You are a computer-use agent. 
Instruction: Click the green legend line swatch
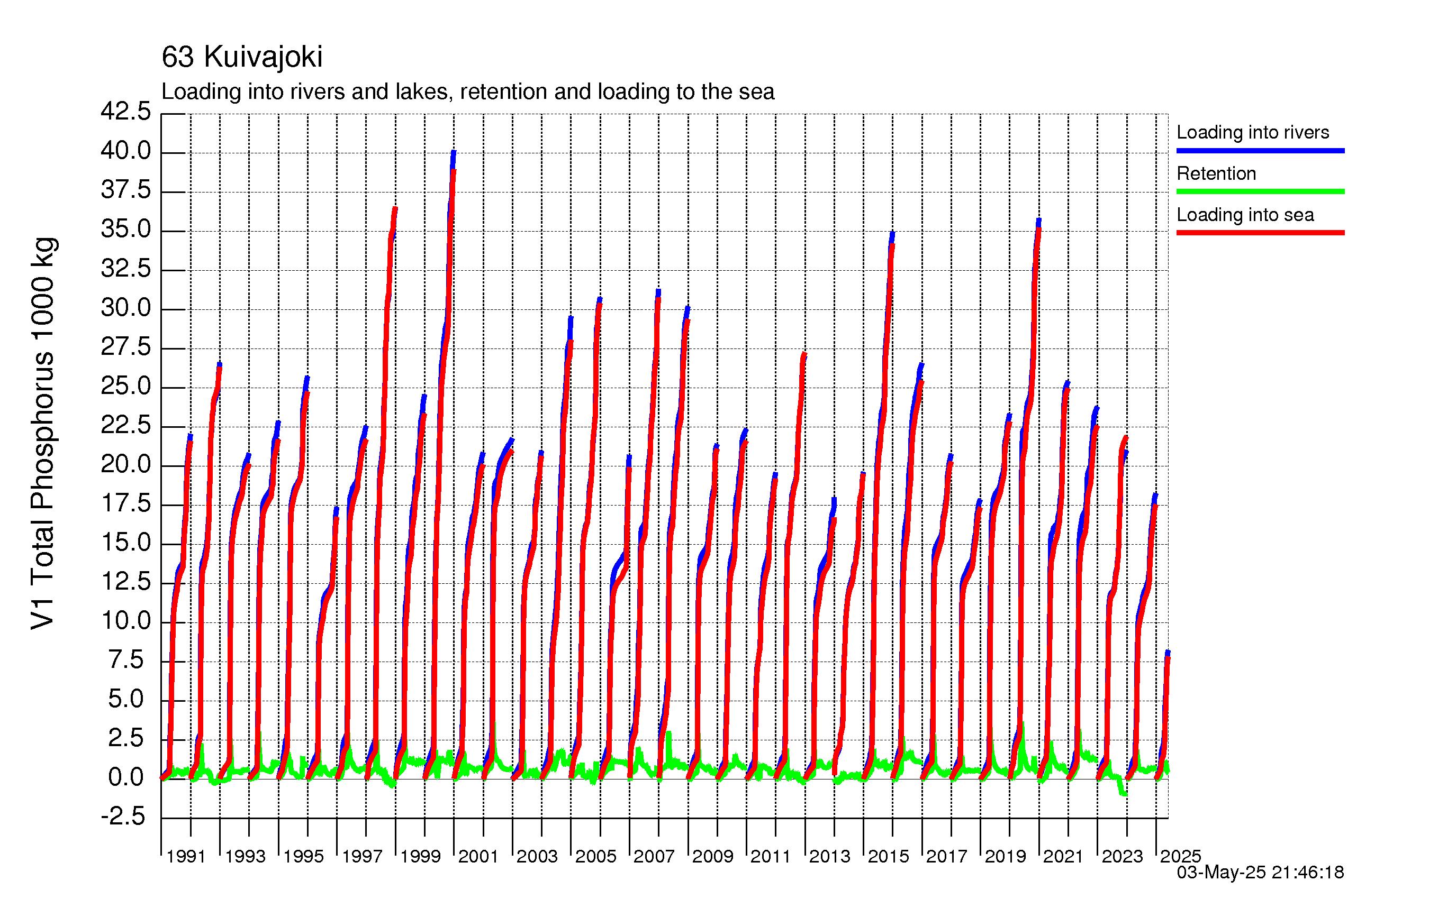pyautogui.click(x=1261, y=191)
